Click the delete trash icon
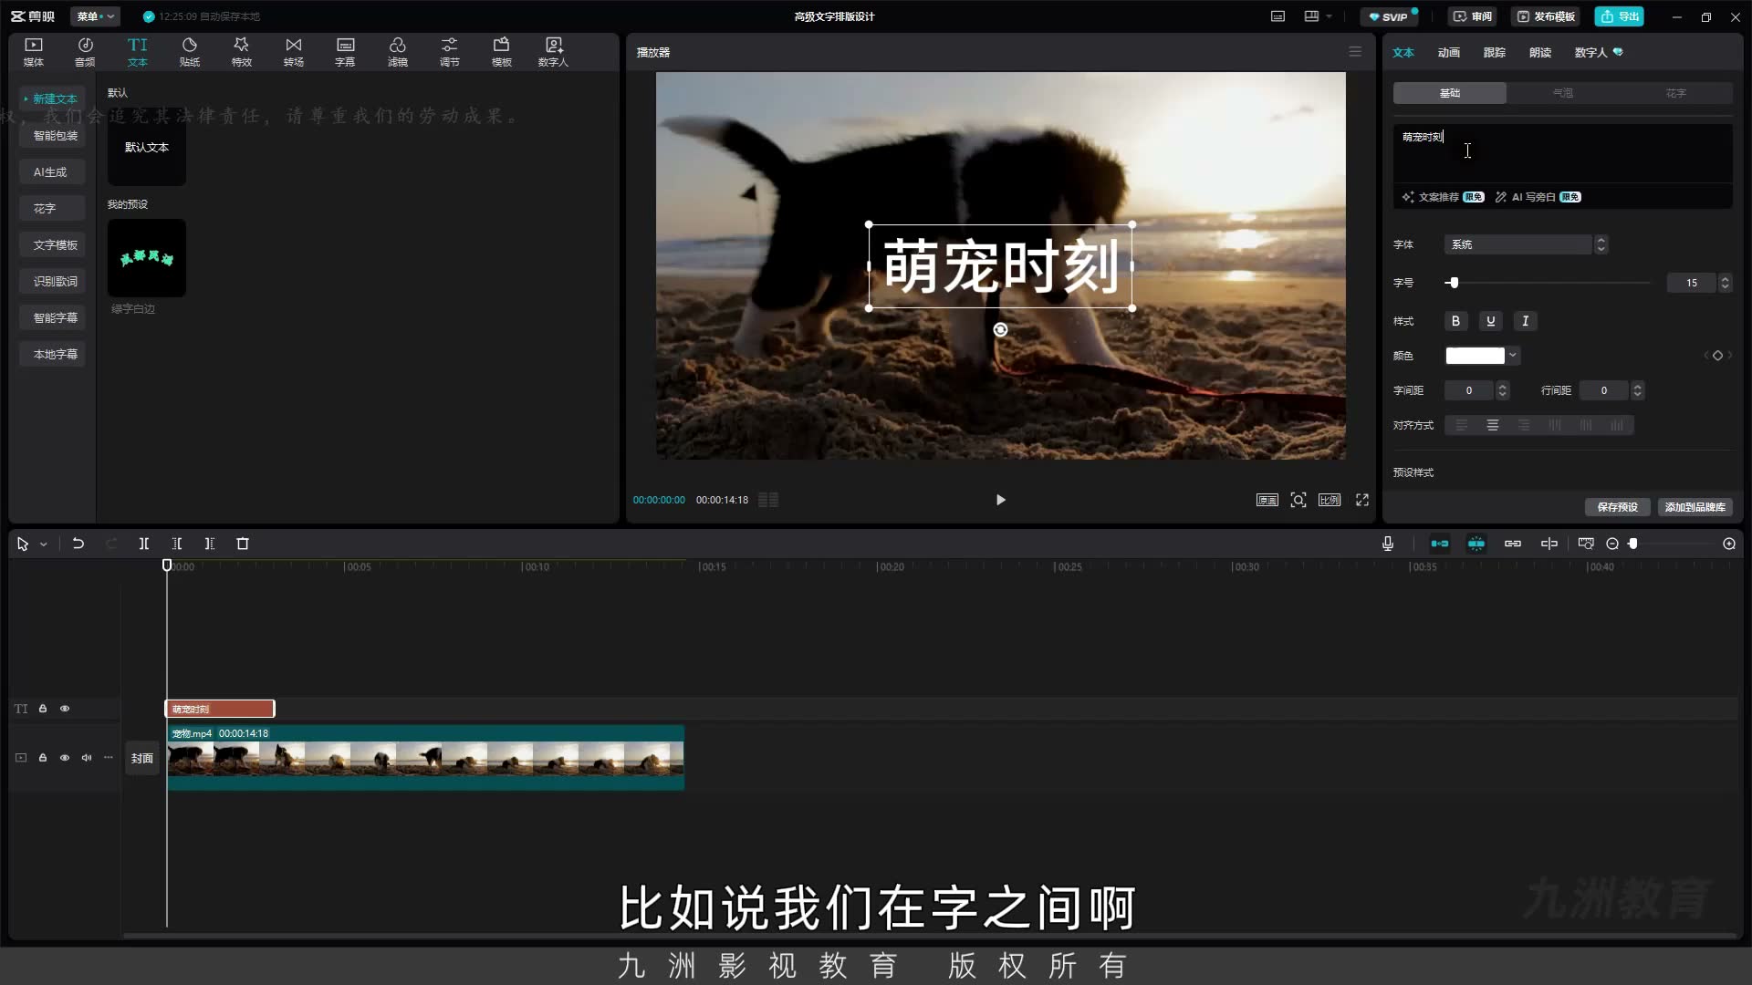Image resolution: width=1752 pixels, height=985 pixels. pos(243,544)
